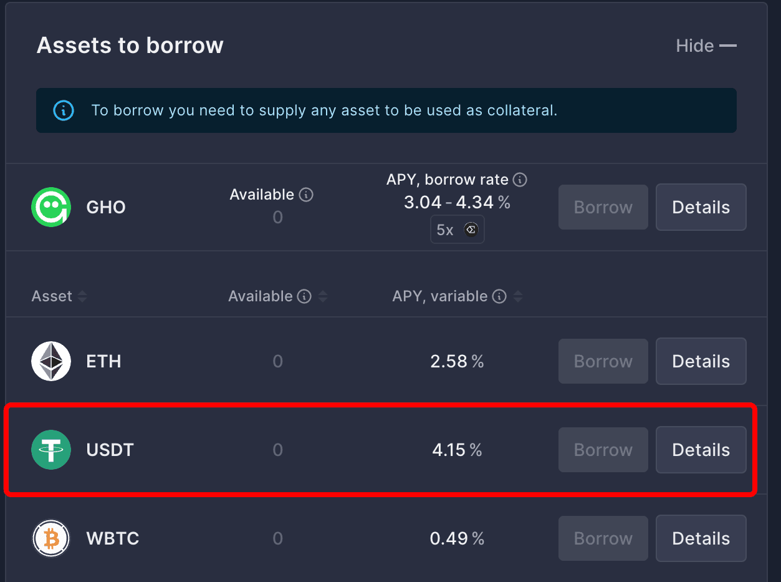Screen dimensions: 781x582
Task: Open Details for USDT
Action: (x=701, y=450)
